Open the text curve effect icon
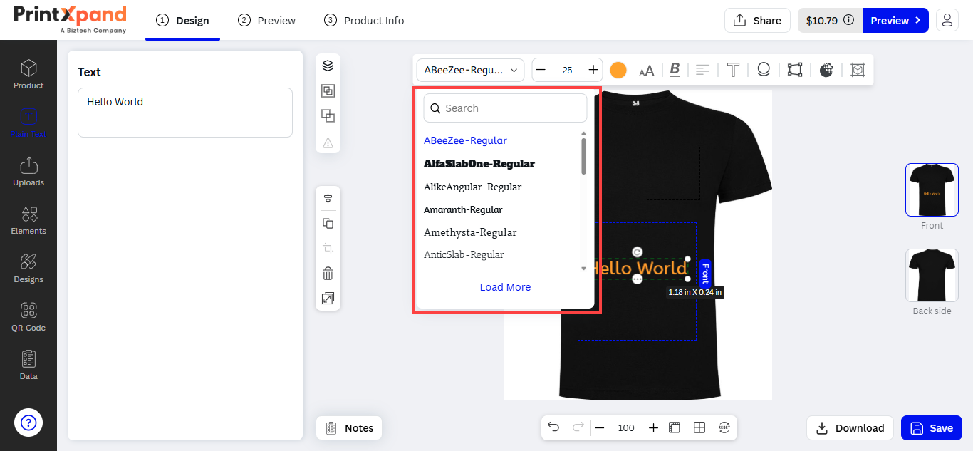 (x=764, y=70)
